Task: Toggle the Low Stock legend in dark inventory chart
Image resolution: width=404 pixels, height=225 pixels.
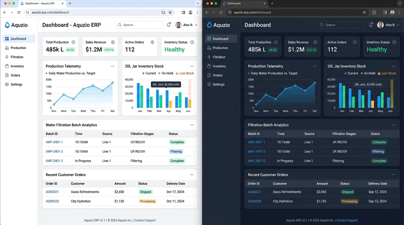Action: pyautogui.click(x=387, y=73)
